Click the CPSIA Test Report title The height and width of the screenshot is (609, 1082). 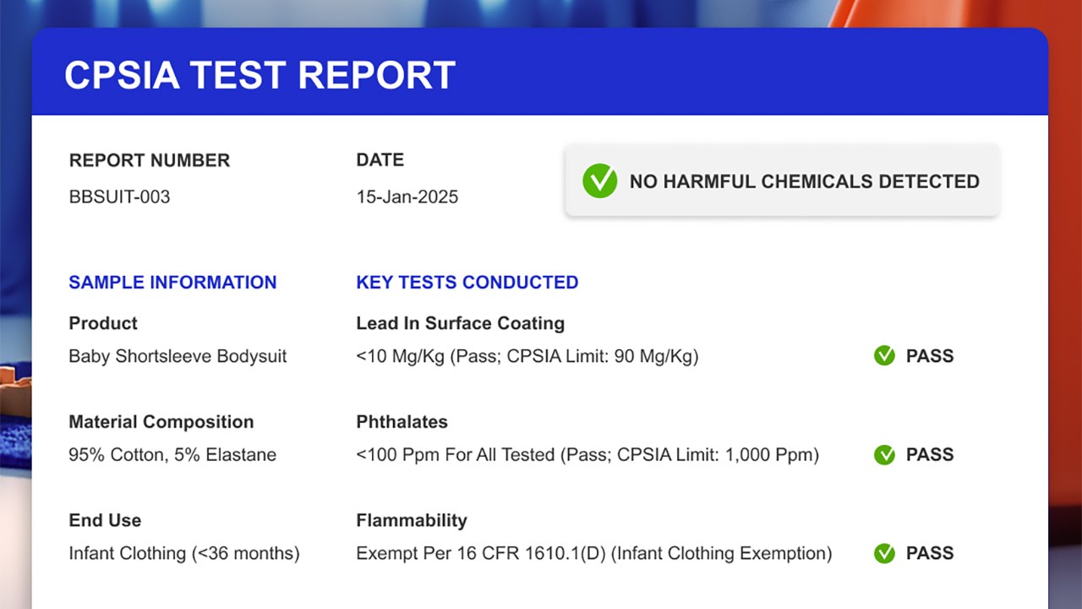click(x=260, y=75)
